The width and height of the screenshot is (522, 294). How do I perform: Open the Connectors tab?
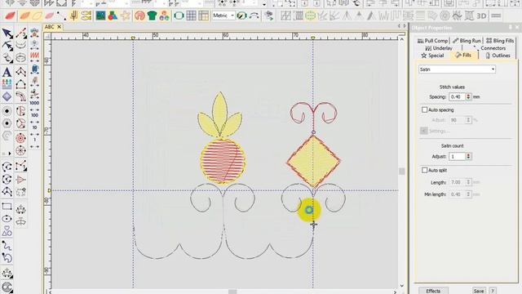(490, 48)
